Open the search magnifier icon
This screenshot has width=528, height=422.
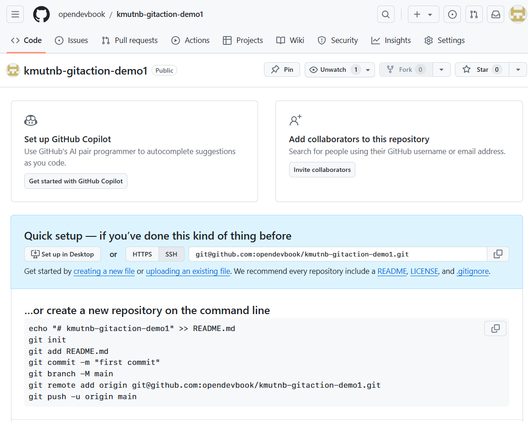[x=385, y=15]
